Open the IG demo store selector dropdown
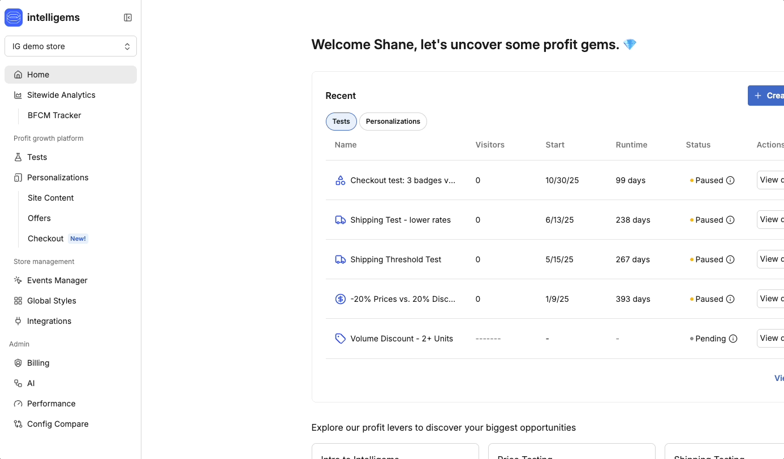 click(x=71, y=46)
